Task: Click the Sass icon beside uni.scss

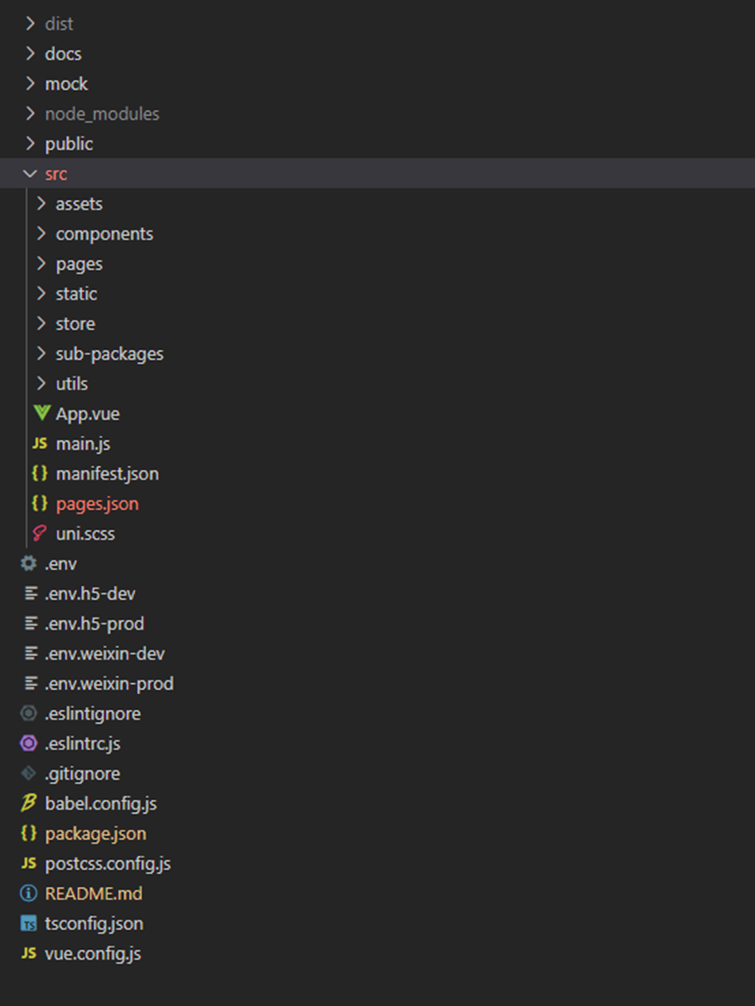Action: click(x=40, y=534)
